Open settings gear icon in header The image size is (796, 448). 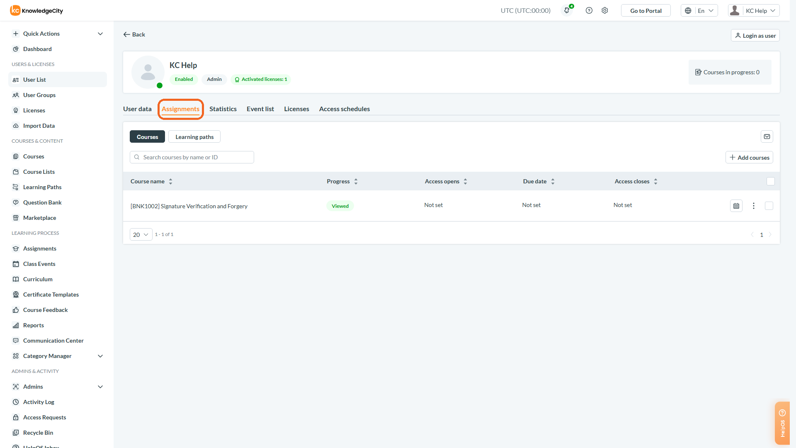click(x=605, y=10)
